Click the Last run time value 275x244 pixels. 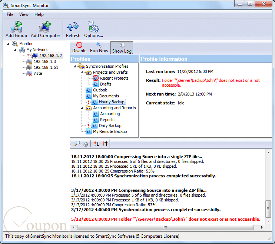pos(195,71)
